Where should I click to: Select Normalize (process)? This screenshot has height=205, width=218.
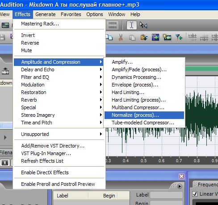click(x=144, y=115)
